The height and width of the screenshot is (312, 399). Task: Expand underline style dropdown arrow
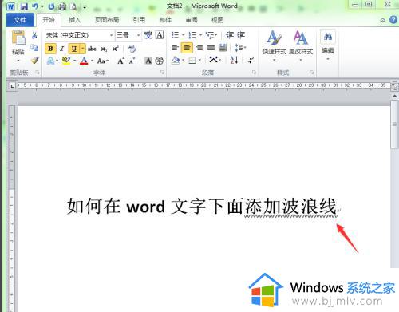pos(83,49)
